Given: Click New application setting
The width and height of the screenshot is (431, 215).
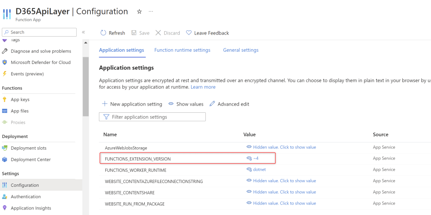Looking at the screenshot, I should (x=132, y=104).
